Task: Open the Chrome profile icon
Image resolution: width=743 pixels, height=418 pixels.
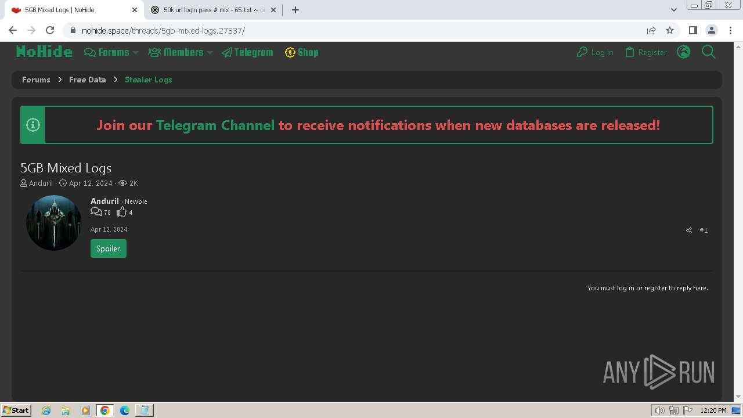Action: (711, 30)
